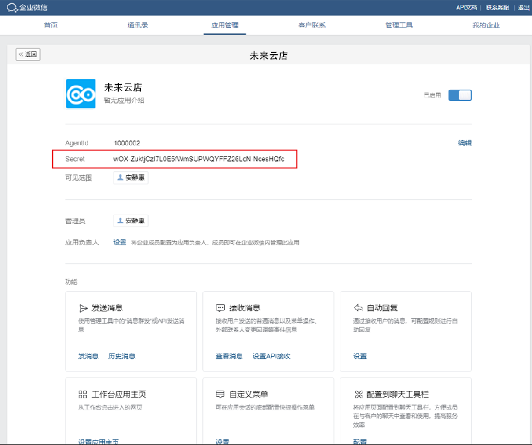Click the 企业微信 logo icon
This screenshot has width=532, height=445.
pos(12,7)
